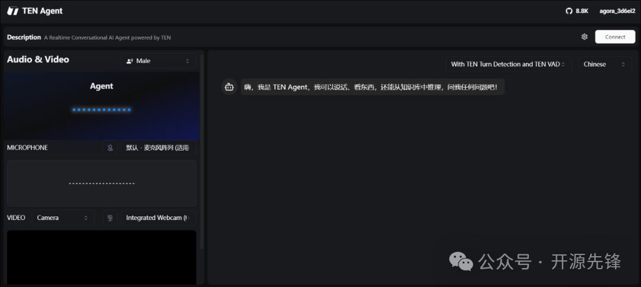The image size is (641, 287).
Task: Click the MICROPHONE label
Action: click(x=27, y=148)
